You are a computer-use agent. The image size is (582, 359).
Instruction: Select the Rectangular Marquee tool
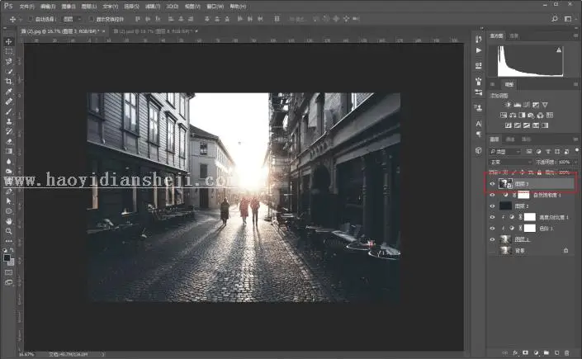point(8,51)
